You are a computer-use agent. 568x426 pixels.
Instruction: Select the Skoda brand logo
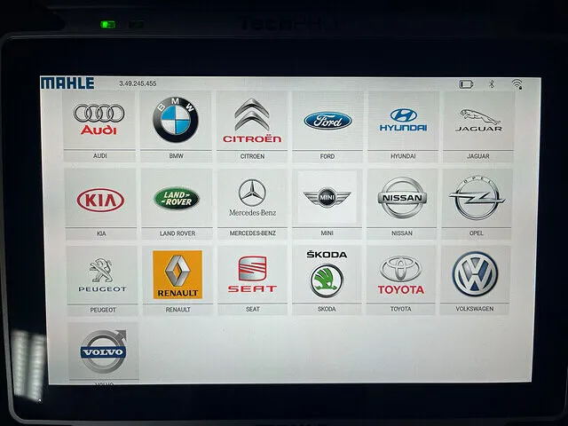(327, 276)
